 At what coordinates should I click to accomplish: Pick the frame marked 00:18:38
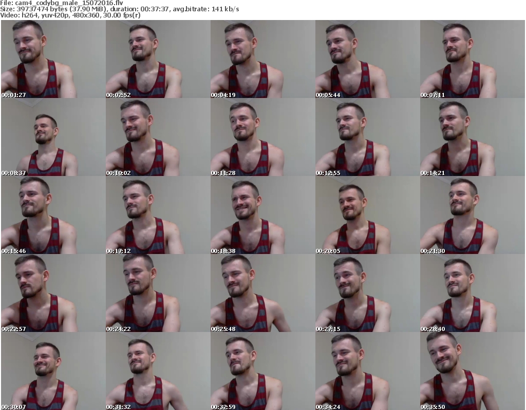coord(262,215)
